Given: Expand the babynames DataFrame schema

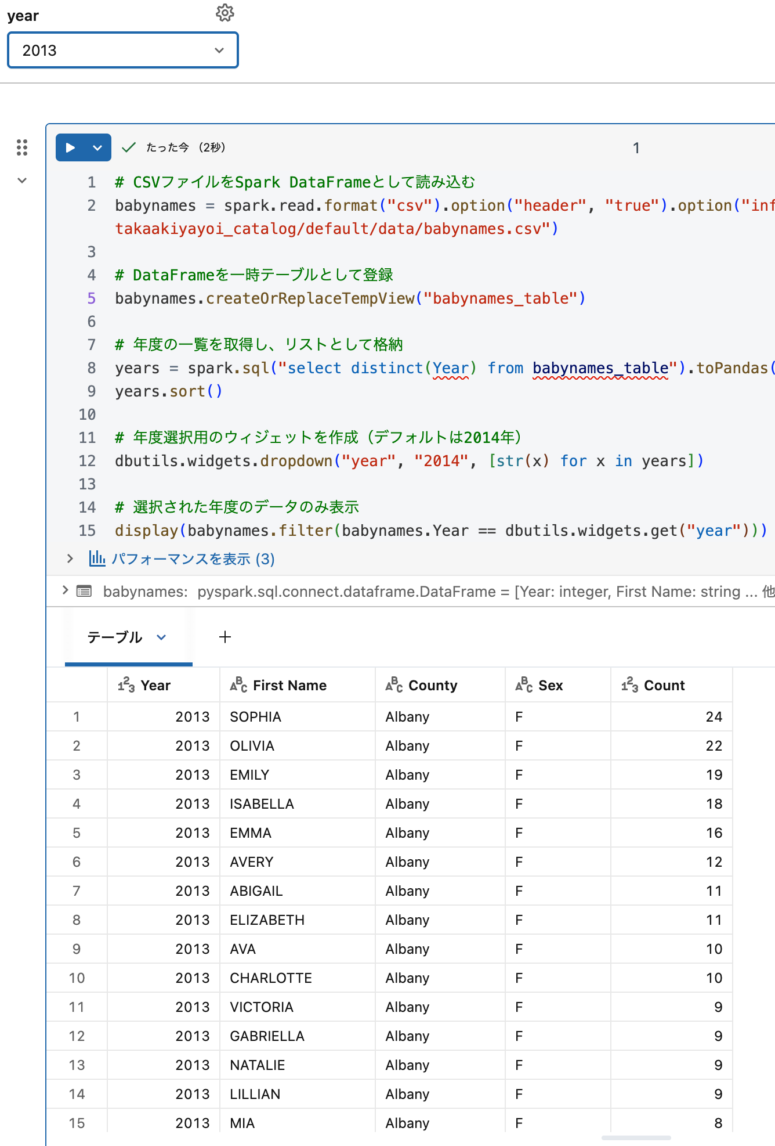Looking at the screenshot, I should pyautogui.click(x=65, y=590).
